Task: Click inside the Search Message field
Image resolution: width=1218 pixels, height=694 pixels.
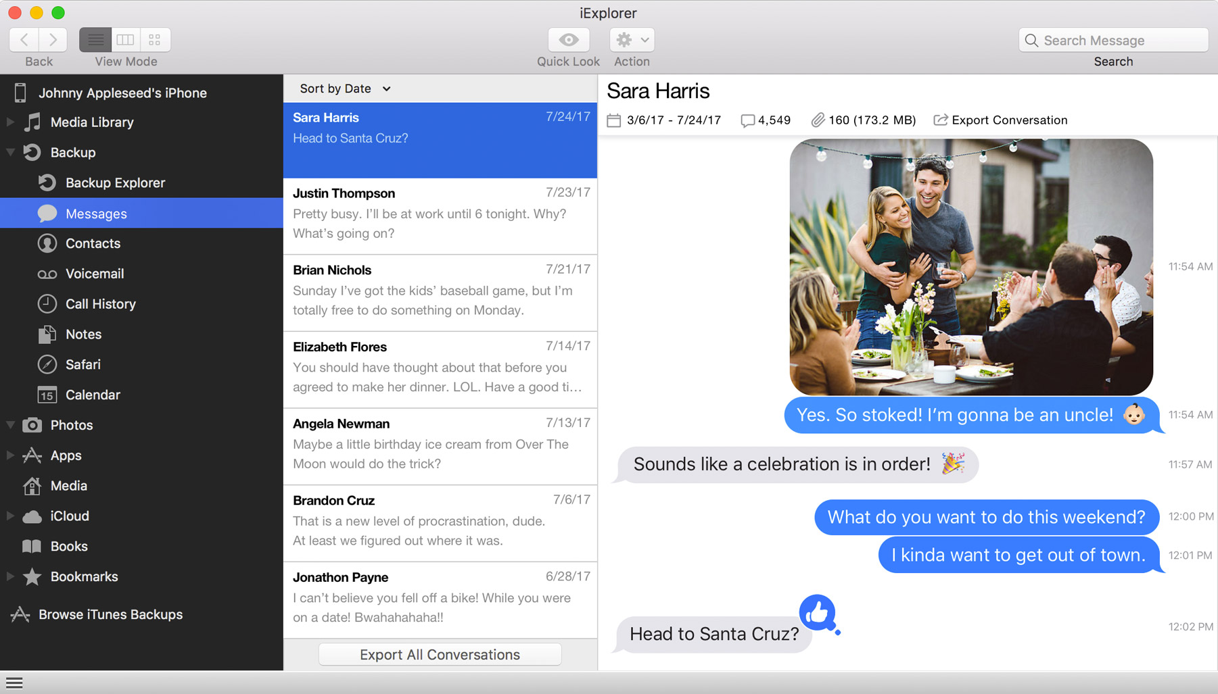Action: point(1112,40)
